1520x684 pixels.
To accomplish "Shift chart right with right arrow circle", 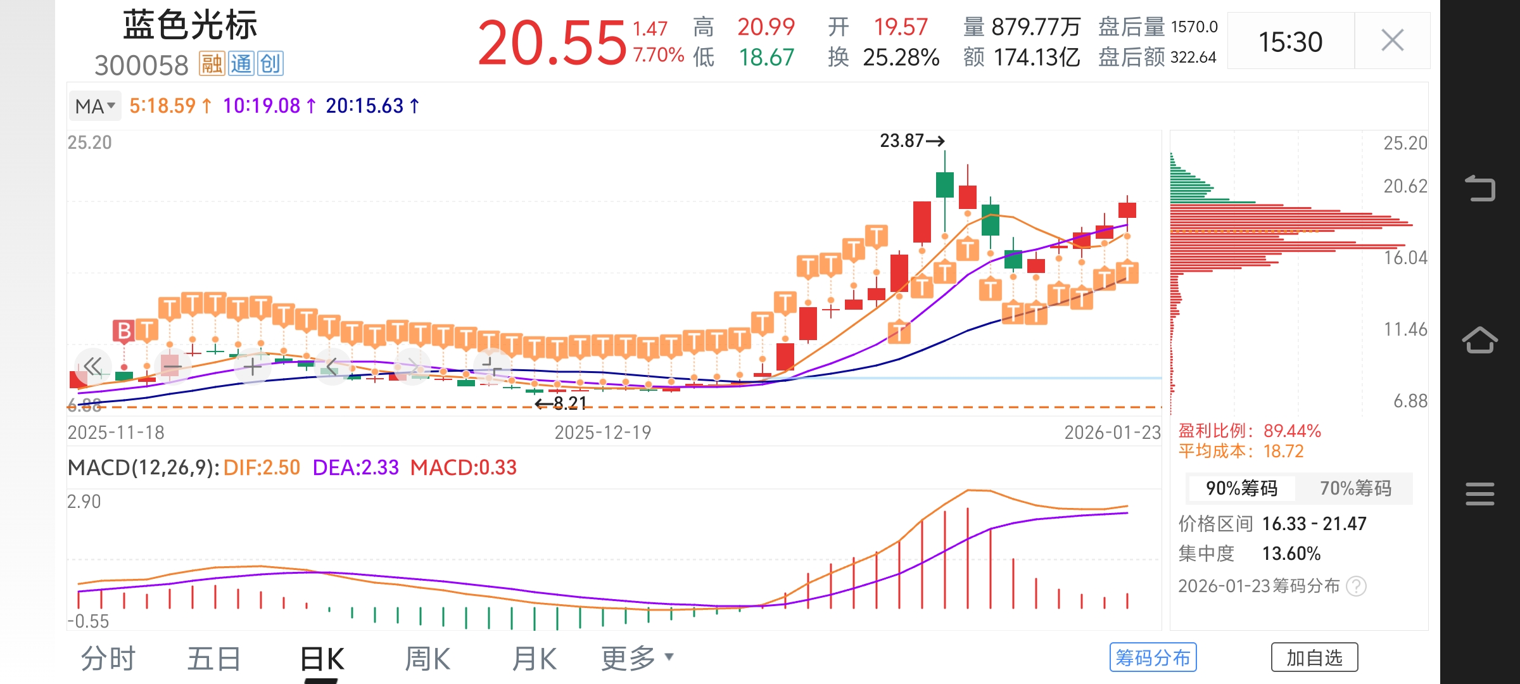I will pyautogui.click(x=412, y=366).
